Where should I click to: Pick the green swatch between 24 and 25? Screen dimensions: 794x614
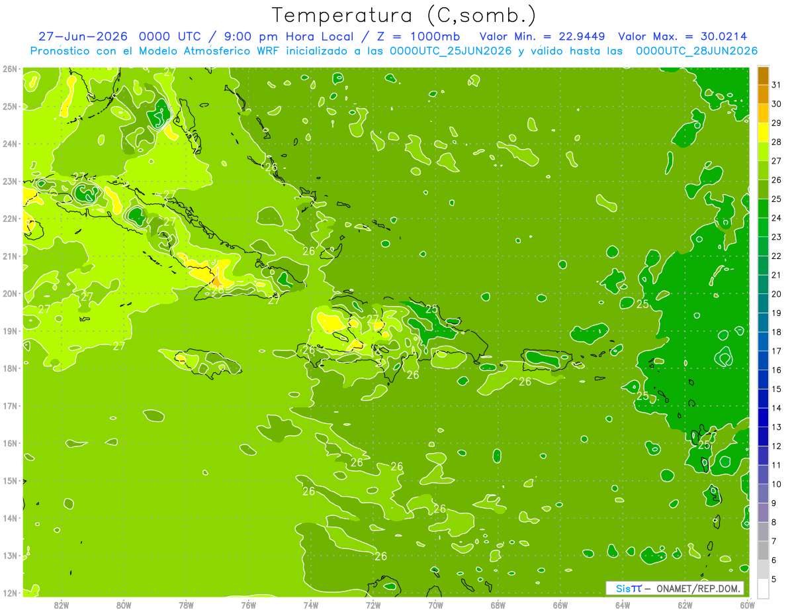pos(763,209)
